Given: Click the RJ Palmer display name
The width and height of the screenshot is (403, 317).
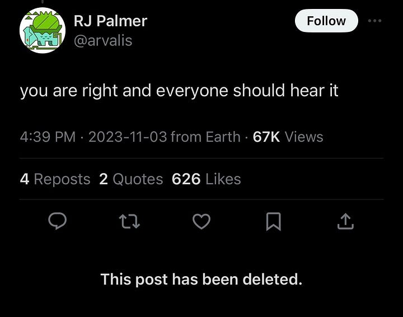Looking at the screenshot, I should [110, 21].
